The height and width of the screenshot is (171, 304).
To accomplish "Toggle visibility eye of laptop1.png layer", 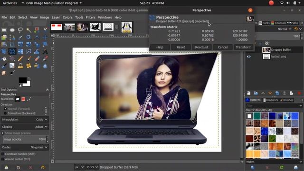I will [x=249, y=57].
